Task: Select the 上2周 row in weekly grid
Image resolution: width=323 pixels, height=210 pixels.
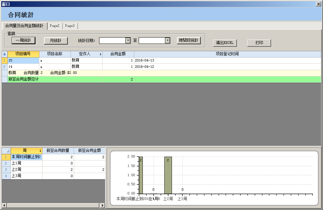Action: click(x=26, y=170)
